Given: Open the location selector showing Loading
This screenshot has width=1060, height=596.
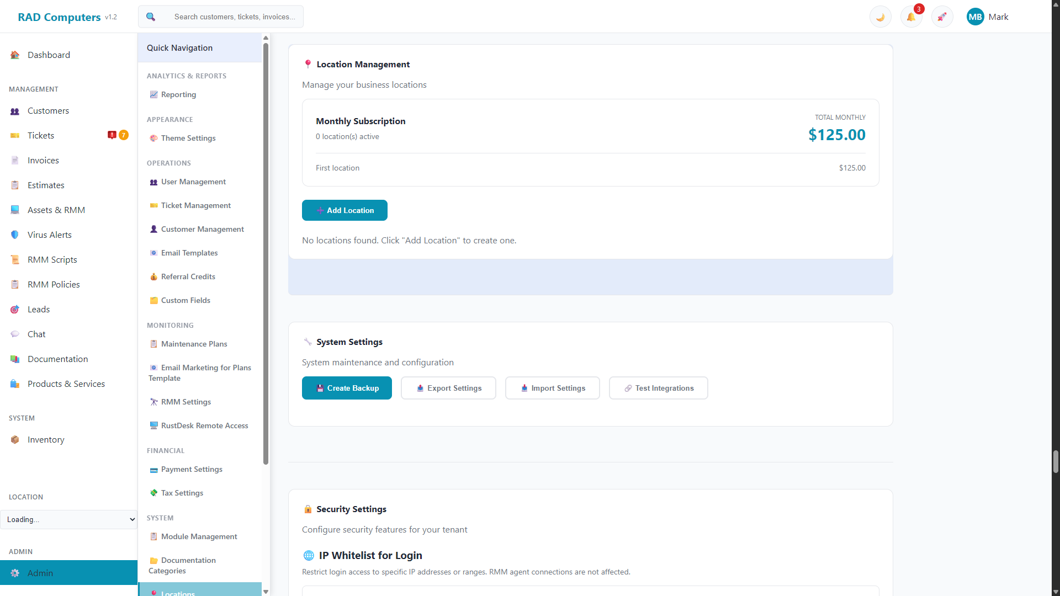Looking at the screenshot, I should click(68, 519).
